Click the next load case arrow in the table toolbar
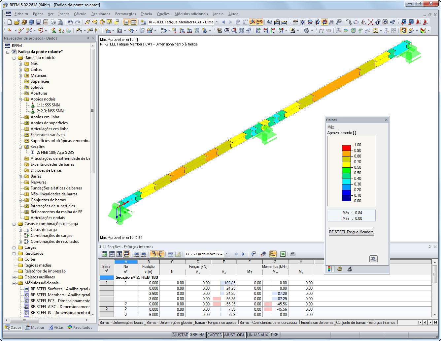Screen dimensions: 441x341 (243, 254)
